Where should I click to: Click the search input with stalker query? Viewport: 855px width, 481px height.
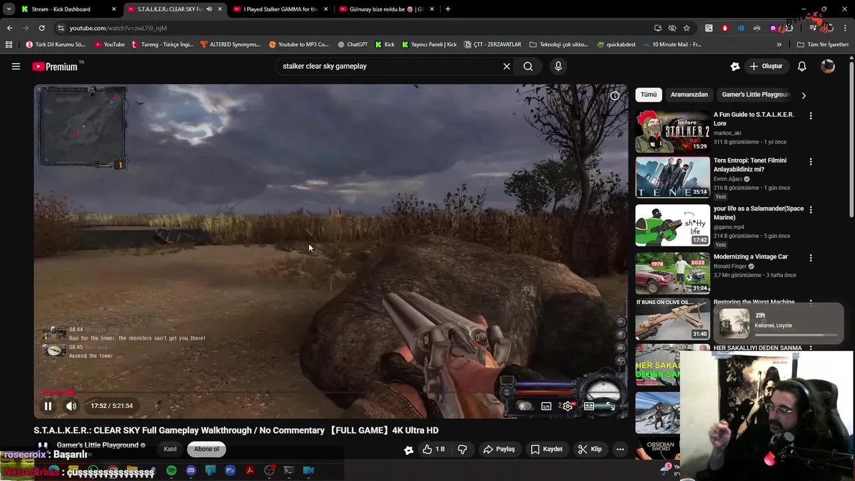coord(387,66)
